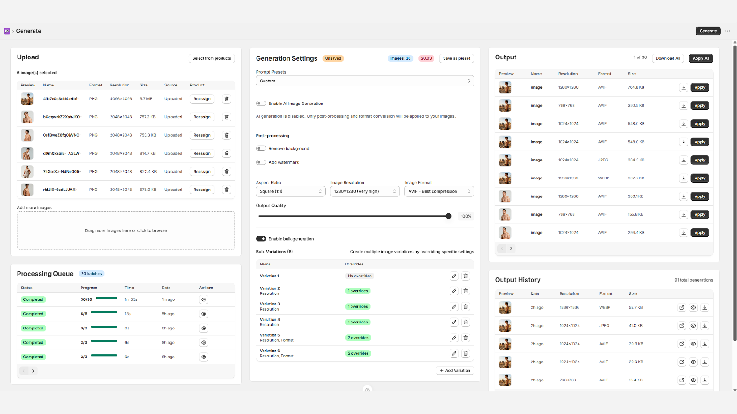Image resolution: width=737 pixels, height=414 pixels.
Task: Edit Variation 1 using the pencil icon
Action: point(454,276)
